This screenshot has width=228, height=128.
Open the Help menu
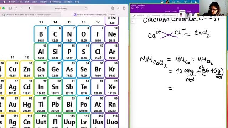click(x=77, y=2)
